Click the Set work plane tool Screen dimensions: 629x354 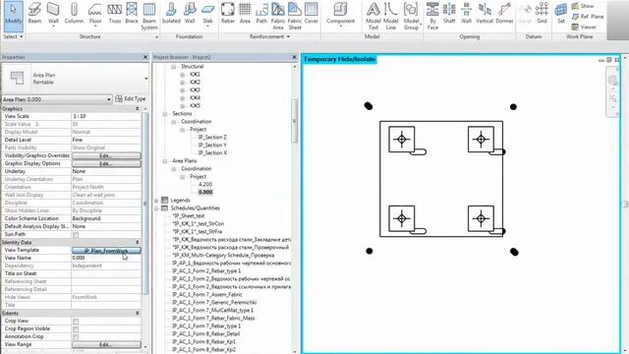point(561,14)
